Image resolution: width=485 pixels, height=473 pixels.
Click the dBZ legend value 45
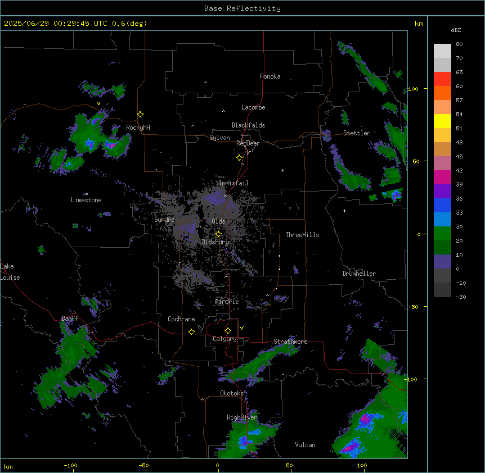[459, 157]
